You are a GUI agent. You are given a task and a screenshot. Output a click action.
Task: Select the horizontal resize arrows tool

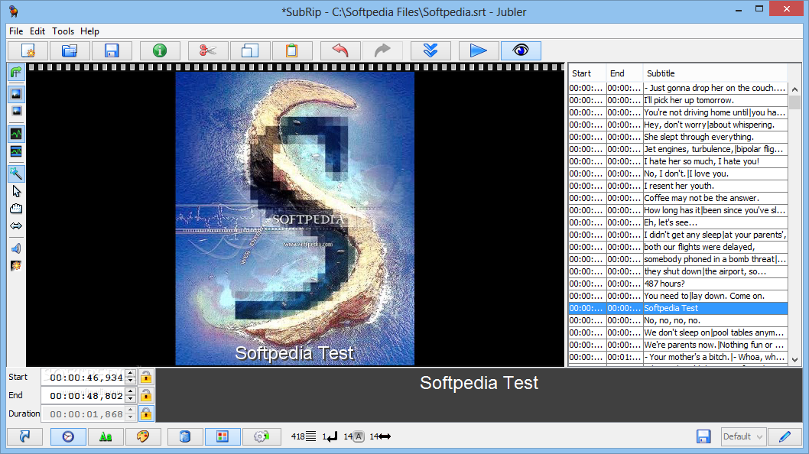(16, 226)
